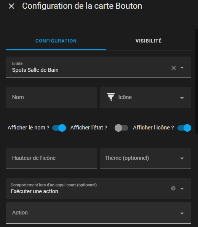This screenshot has width=198, height=227.
Task: Expand the Icône picker dropdown
Action: point(182,98)
